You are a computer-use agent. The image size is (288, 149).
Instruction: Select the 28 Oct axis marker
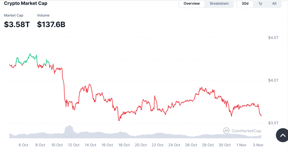(x=208, y=145)
